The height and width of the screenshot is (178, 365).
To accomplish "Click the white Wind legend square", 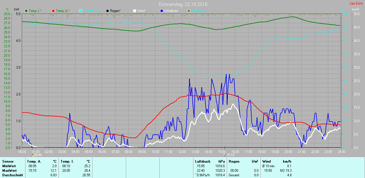I will 135,11.
